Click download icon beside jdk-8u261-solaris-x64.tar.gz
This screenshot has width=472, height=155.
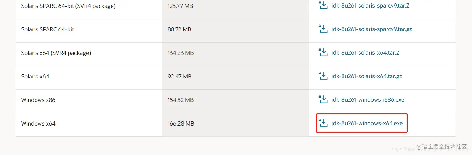click(x=323, y=76)
